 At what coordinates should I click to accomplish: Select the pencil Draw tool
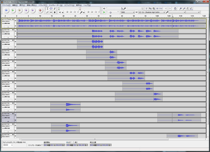pyautogui.click(x=55, y=9)
